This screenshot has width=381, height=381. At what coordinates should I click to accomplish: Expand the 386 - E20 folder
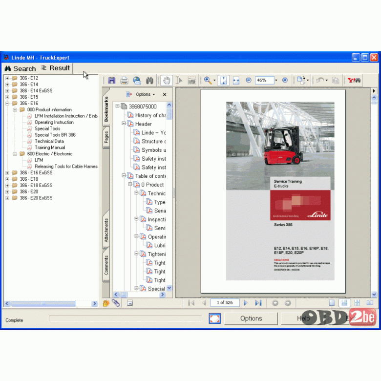[x=7, y=192]
